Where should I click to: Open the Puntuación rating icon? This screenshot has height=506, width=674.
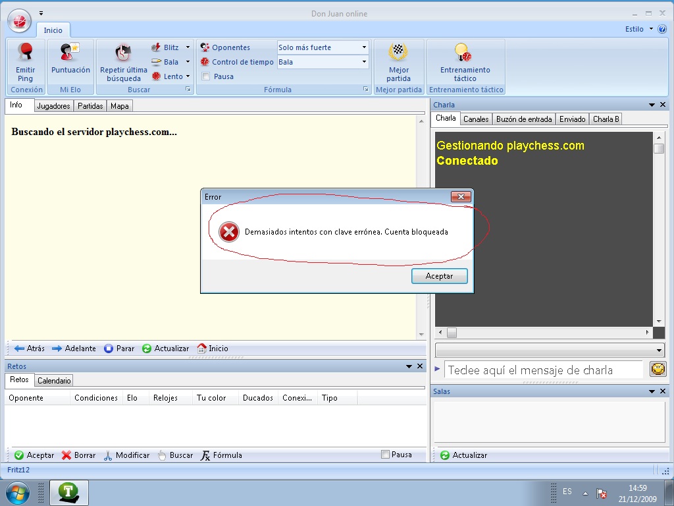pos(70,52)
